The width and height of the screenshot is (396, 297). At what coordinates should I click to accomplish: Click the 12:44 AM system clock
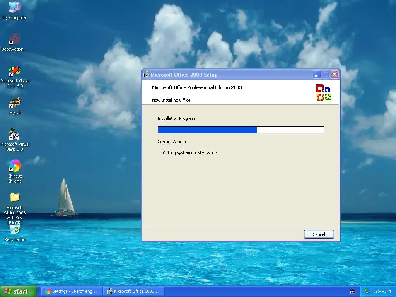(382, 291)
